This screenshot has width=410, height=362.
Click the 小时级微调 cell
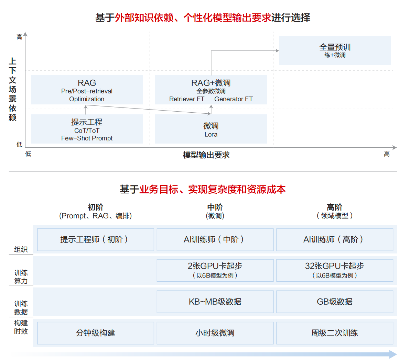tap(215, 333)
